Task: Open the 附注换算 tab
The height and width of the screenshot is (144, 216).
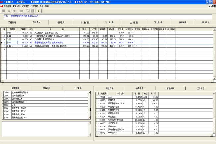Action: pyautogui.click(x=109, y=88)
